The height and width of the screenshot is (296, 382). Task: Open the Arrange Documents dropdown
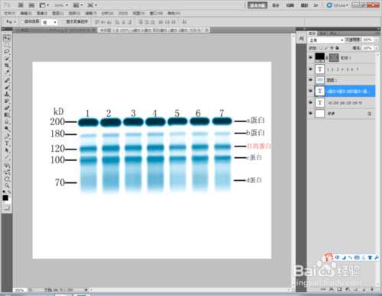tap(78, 5)
